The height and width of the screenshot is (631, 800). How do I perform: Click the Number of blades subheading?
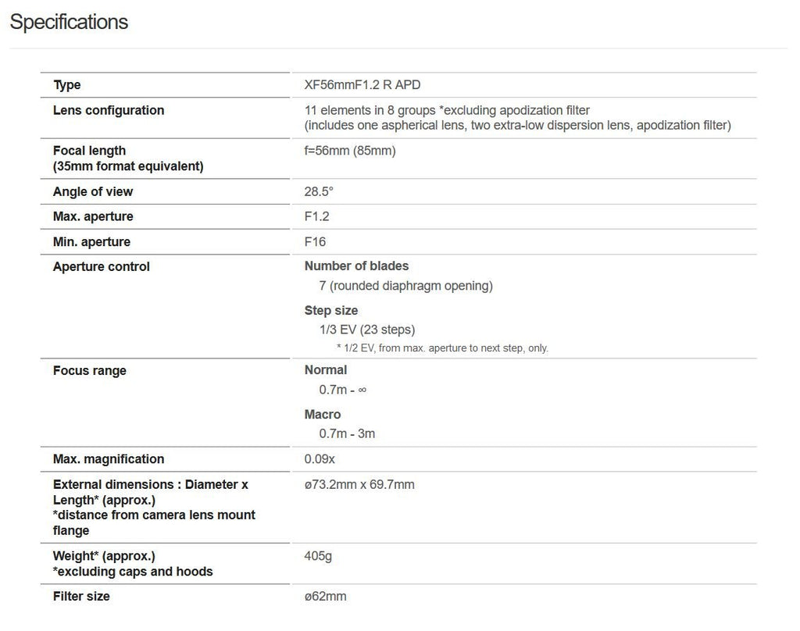[x=356, y=266]
